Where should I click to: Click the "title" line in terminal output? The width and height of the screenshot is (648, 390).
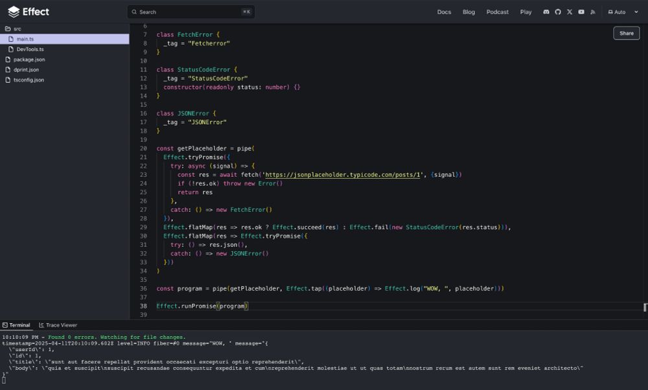(x=157, y=362)
